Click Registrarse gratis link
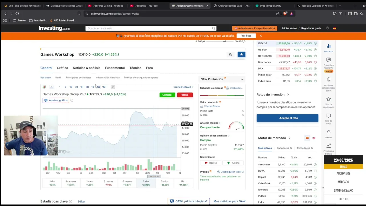This screenshot has width=366, height=206. [311, 28]
